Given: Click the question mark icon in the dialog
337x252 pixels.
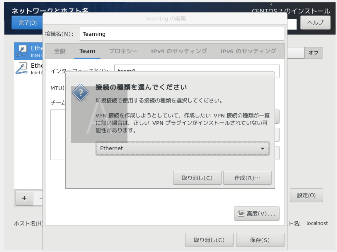Looking at the screenshot, I should 81,92.
